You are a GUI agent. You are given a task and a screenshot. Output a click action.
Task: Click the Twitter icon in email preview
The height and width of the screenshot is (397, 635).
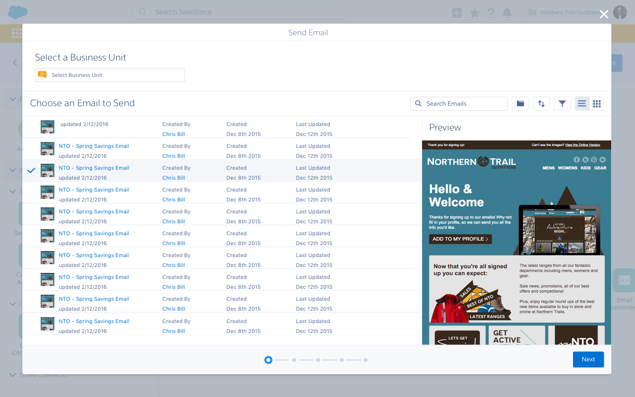585,160
